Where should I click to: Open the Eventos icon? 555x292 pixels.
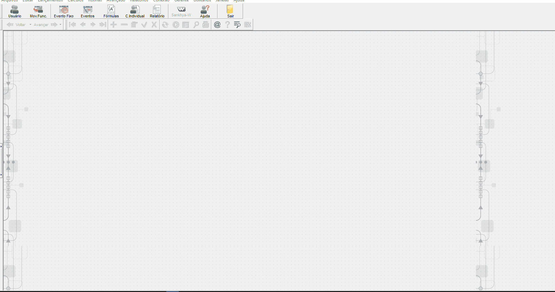pos(88,11)
